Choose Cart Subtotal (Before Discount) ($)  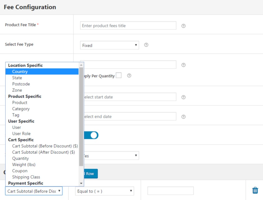click(x=42, y=146)
